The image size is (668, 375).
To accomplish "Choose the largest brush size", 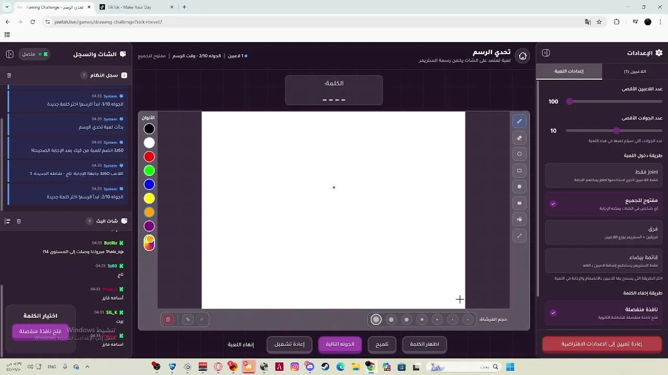I will [376, 320].
